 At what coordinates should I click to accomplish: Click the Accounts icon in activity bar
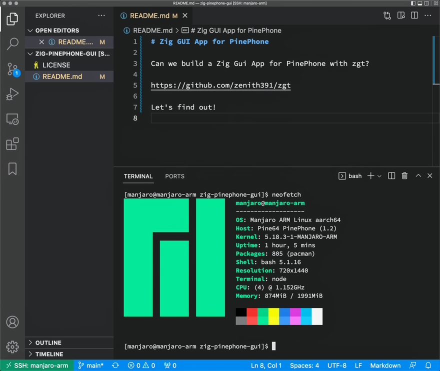pos(12,322)
